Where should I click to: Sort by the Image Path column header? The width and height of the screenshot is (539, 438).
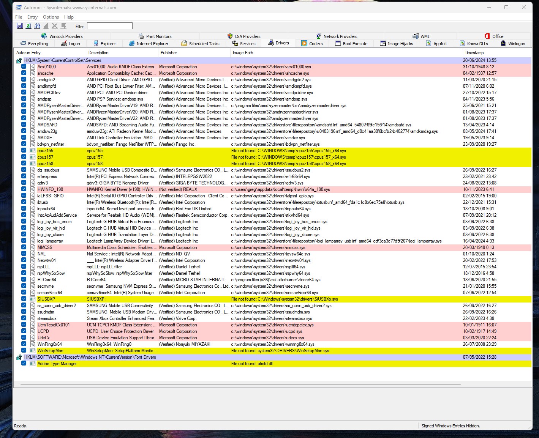click(x=346, y=53)
